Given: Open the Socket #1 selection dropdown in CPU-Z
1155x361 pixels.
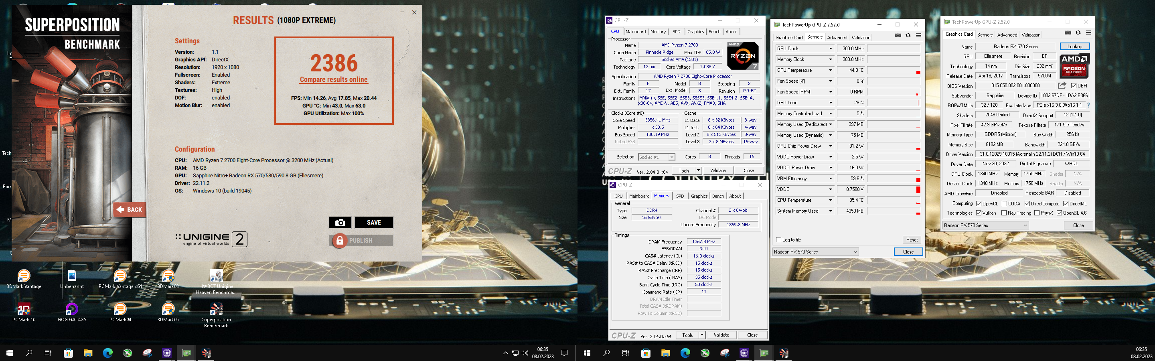Looking at the screenshot, I should point(657,157).
